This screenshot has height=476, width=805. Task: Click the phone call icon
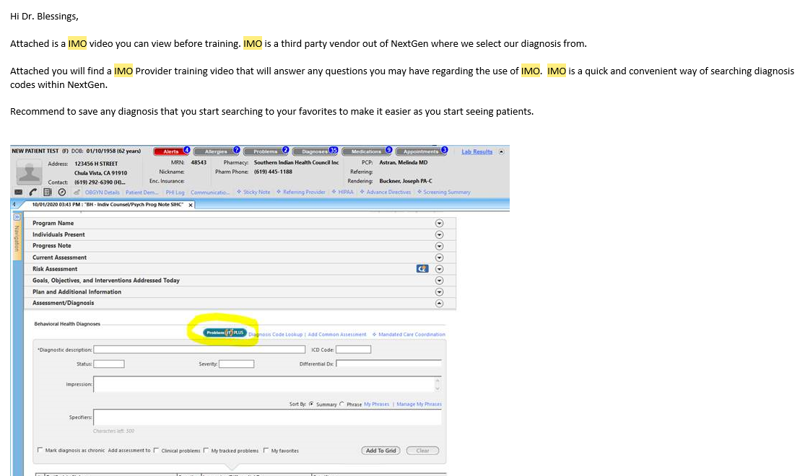pos(33,192)
